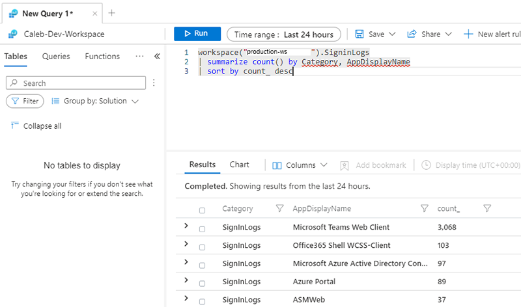Image resolution: width=521 pixels, height=307 pixels.
Task: Expand the Share dropdown arrow
Action: 448,34
